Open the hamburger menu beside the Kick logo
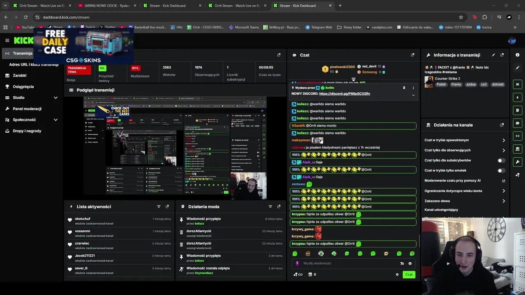This screenshot has height=295, width=525. click(7, 40)
